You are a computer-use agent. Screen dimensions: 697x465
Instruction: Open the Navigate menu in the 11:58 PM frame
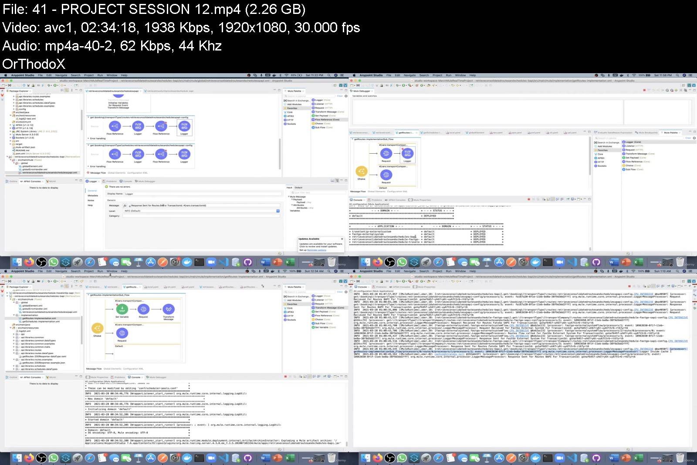410,75
